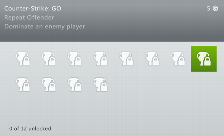The width and height of the screenshot is (224, 136).
Task: Click the 5 gamerscore value
Action: point(208,9)
